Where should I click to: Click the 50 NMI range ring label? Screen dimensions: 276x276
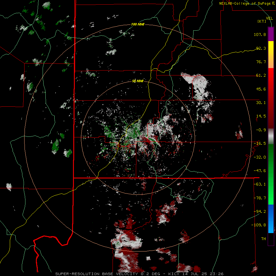coord(138,81)
